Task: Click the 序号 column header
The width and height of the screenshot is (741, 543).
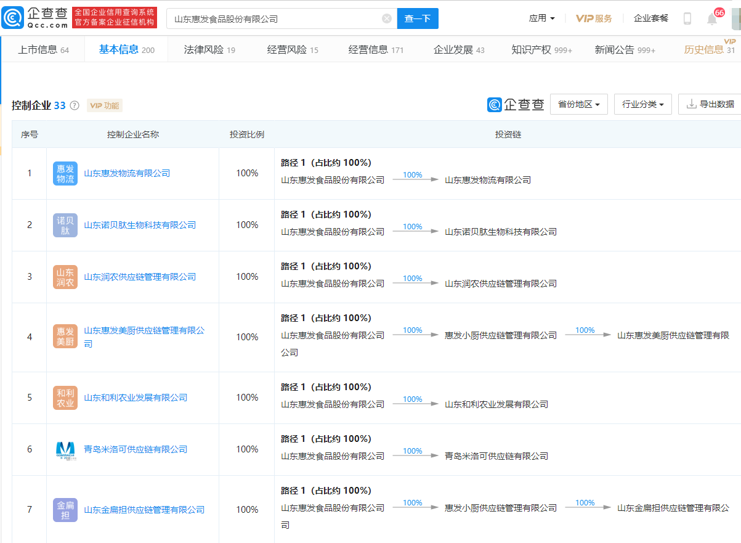Action: (30, 134)
